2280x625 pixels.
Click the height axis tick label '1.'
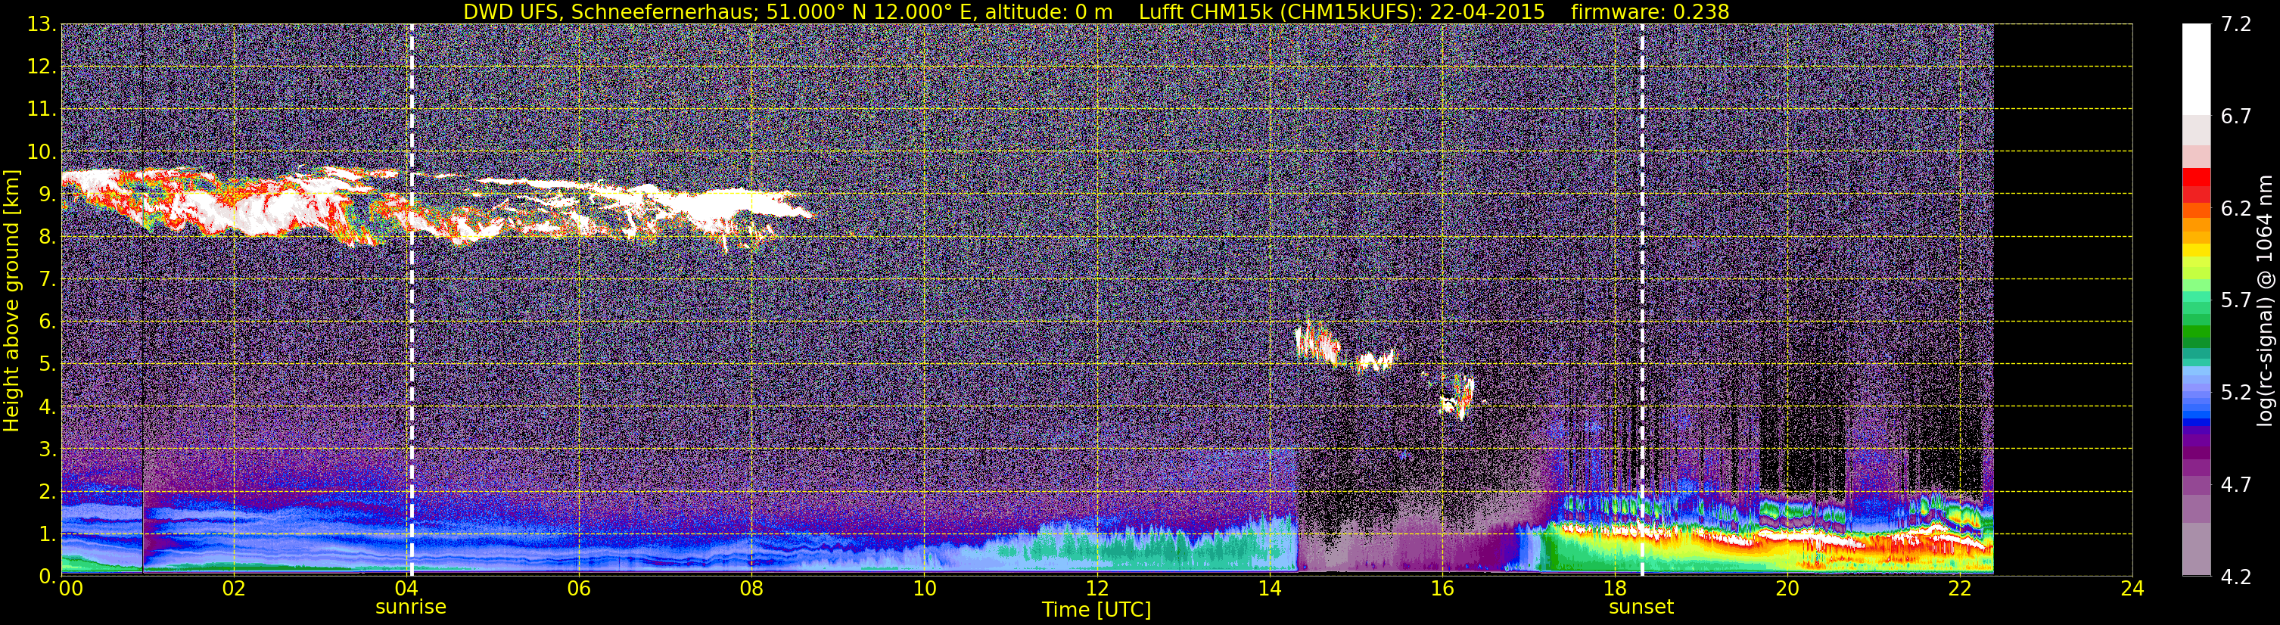[x=46, y=535]
